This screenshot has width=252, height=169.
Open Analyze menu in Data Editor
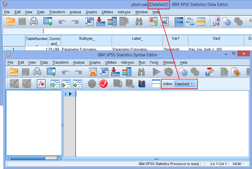pos(75,12)
